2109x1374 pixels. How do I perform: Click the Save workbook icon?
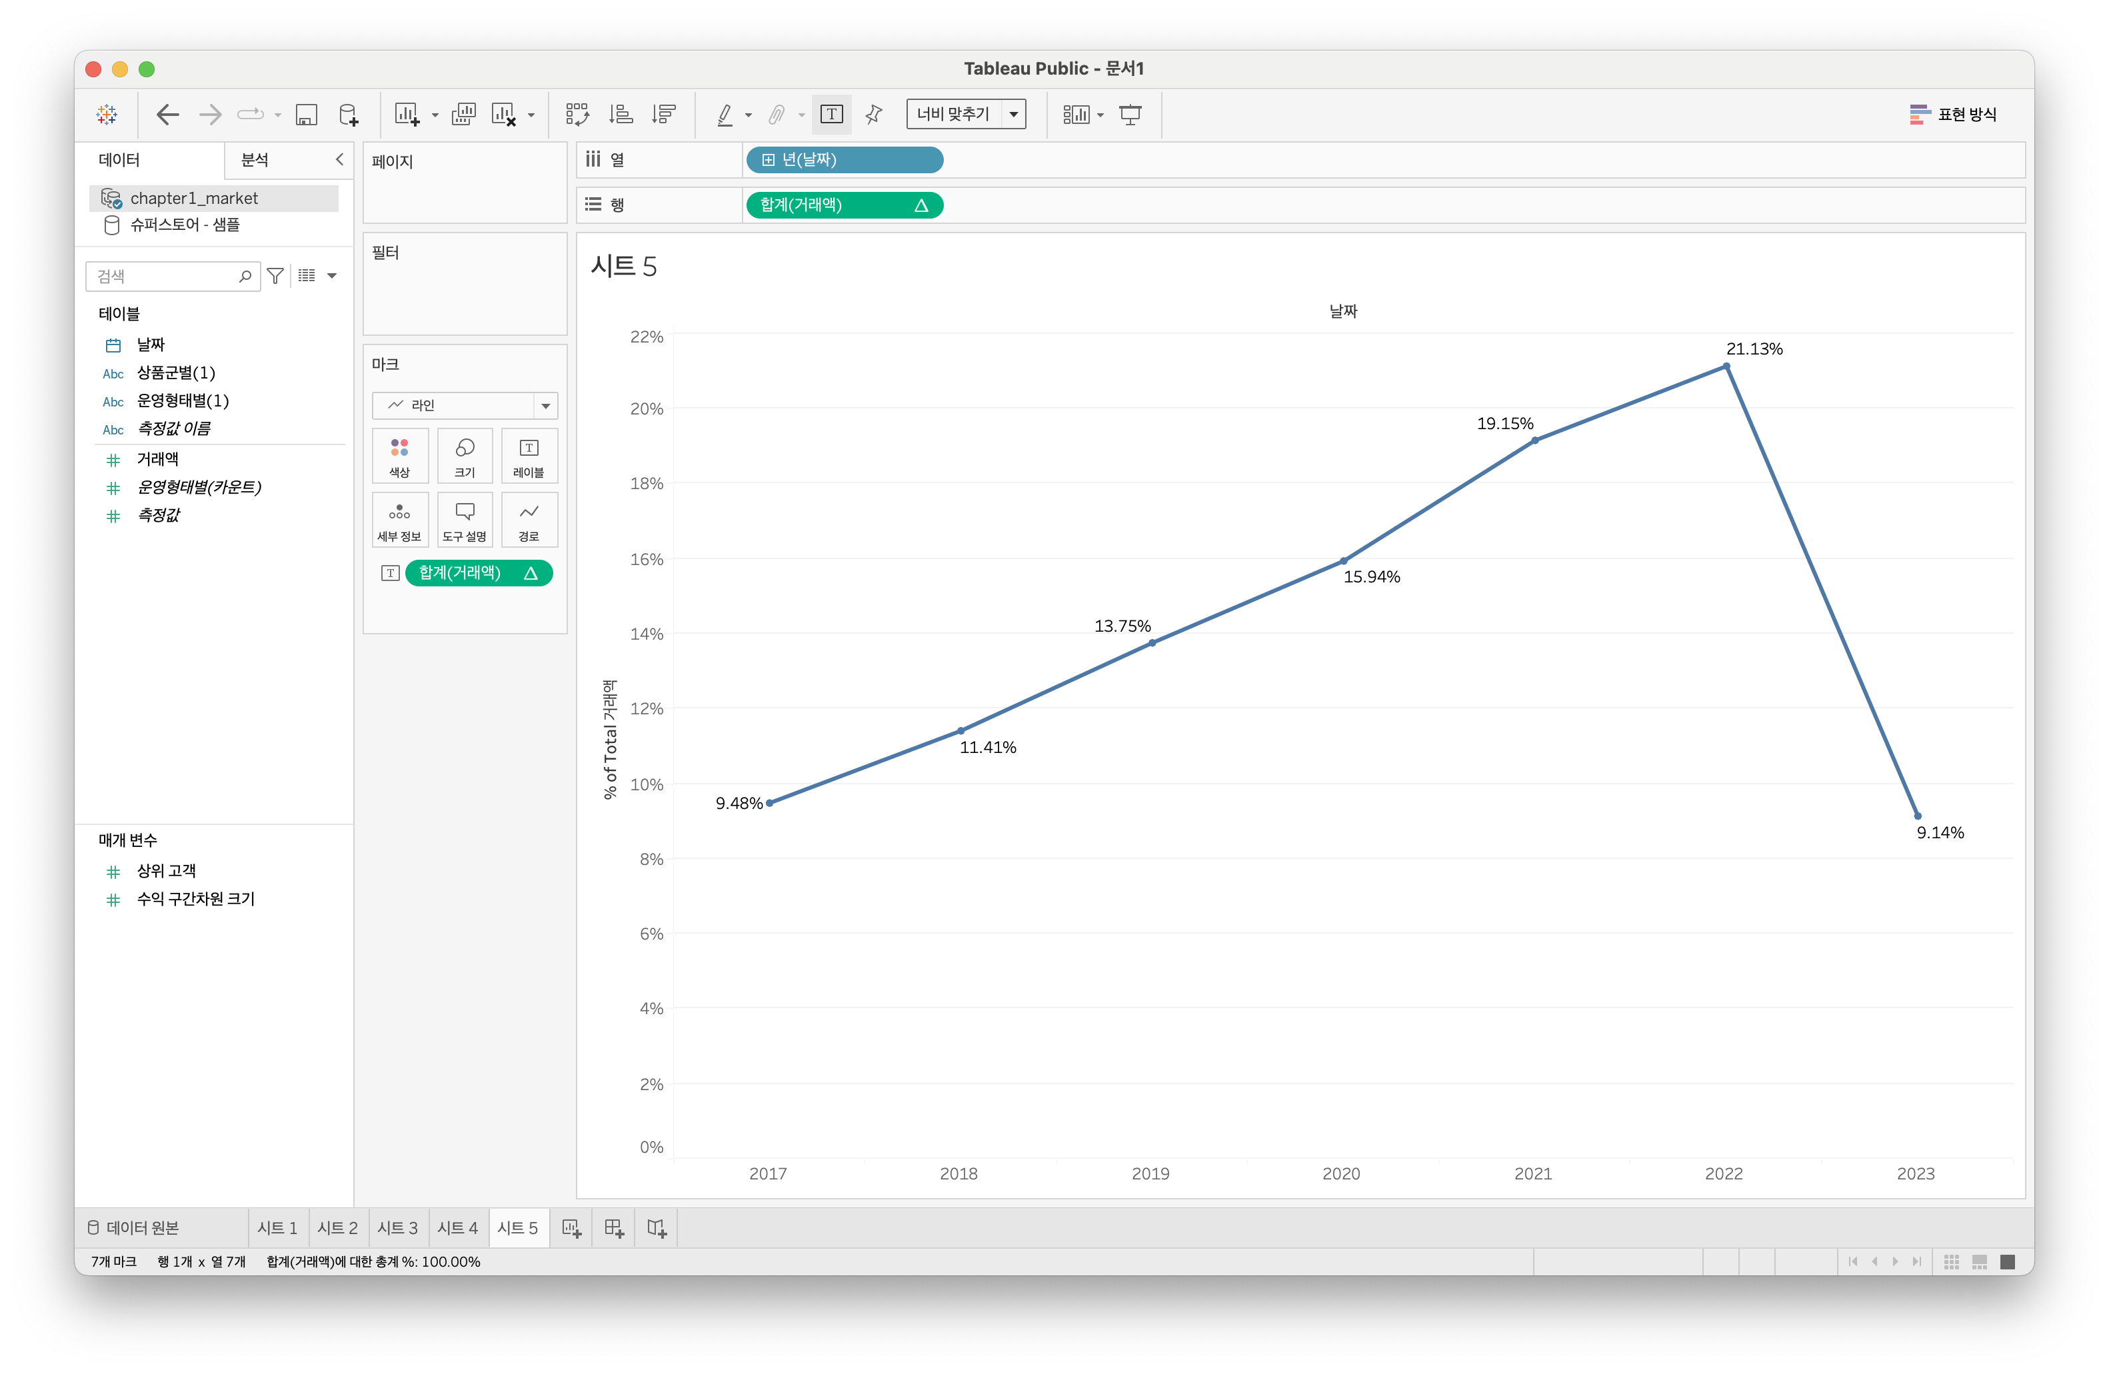(x=306, y=115)
